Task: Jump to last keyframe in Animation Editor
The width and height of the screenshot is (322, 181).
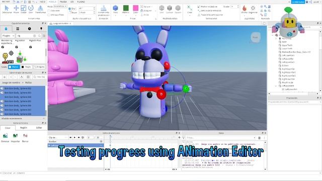Action: tap(78, 137)
